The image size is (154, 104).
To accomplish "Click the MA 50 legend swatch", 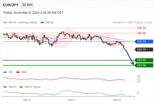I will click(42, 22).
